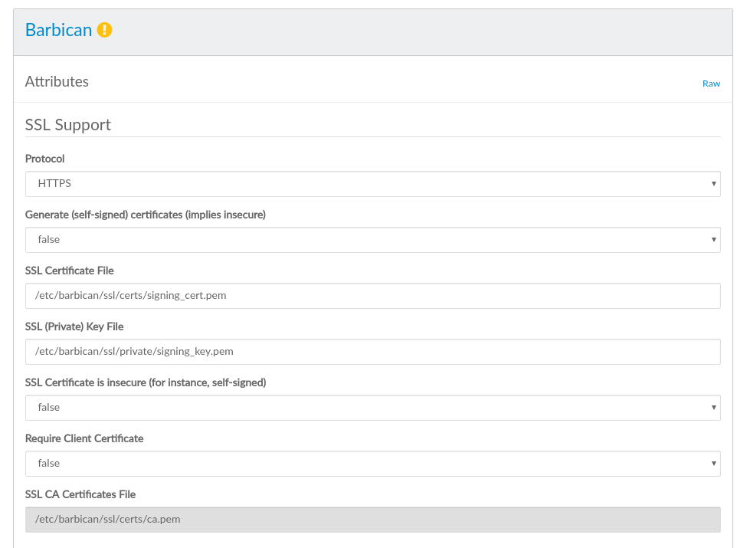Open the Generate self-signed certificates dropdown
Viewport: 750px width, 548px height.
(372, 240)
